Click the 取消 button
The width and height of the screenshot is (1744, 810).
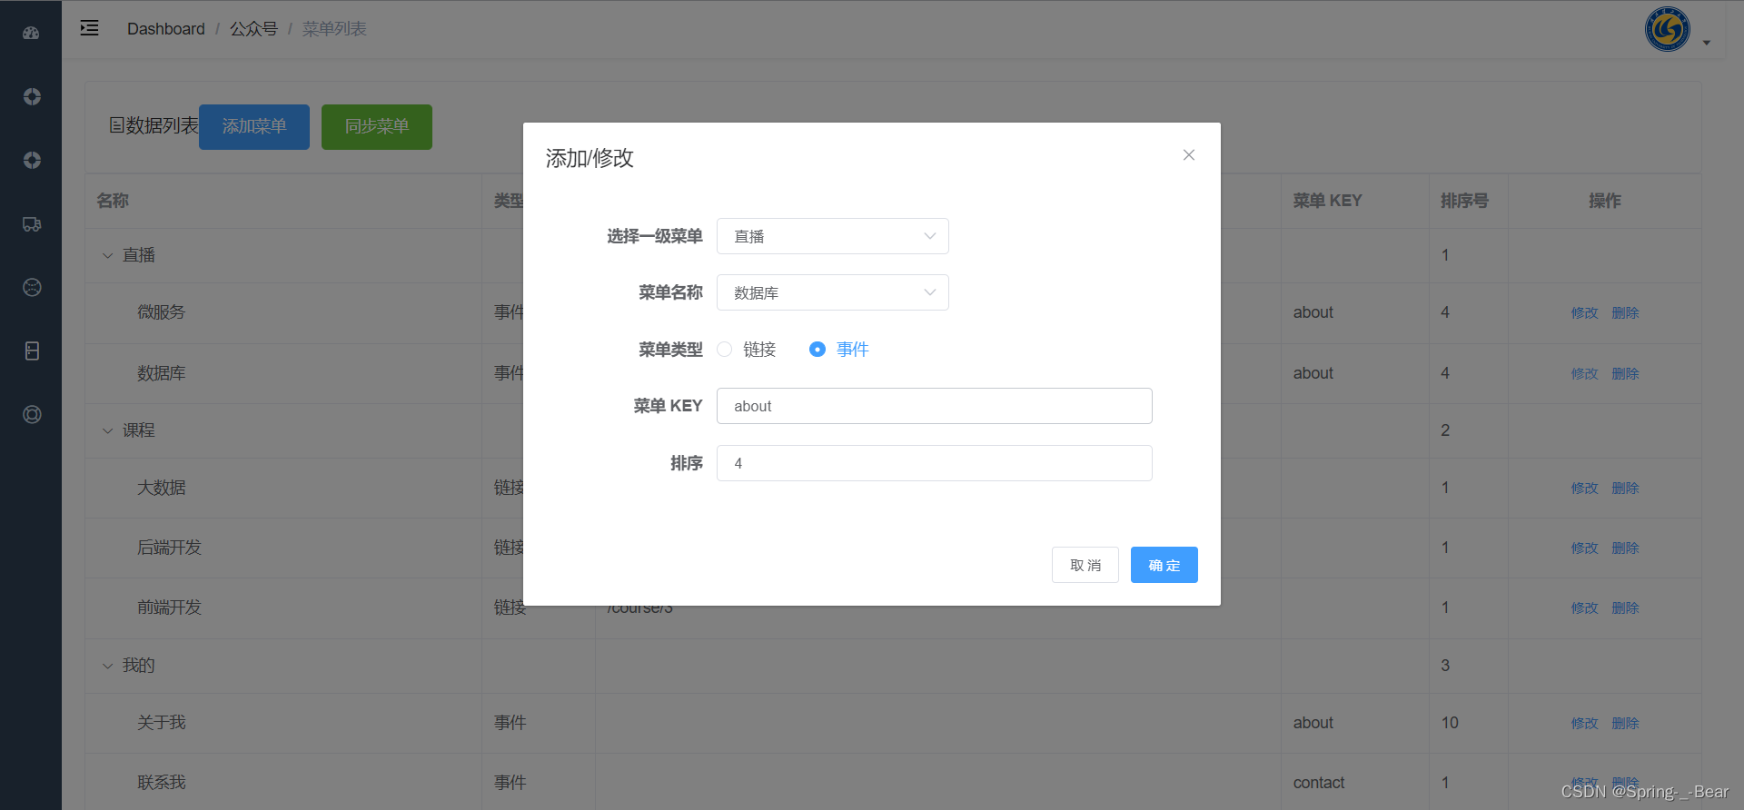pos(1085,565)
